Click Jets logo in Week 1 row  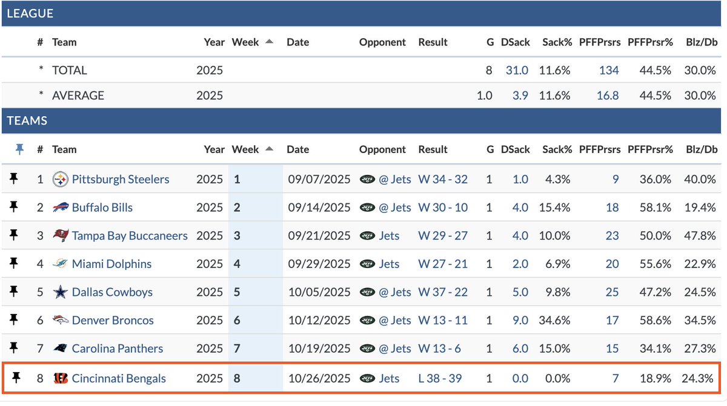click(x=367, y=179)
